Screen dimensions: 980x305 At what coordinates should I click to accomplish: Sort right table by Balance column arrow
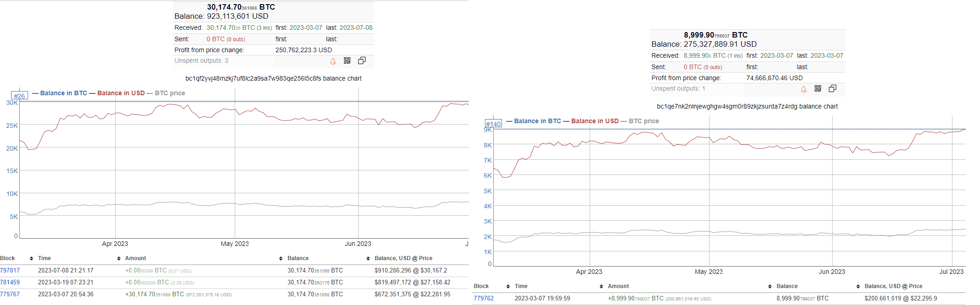858,287
